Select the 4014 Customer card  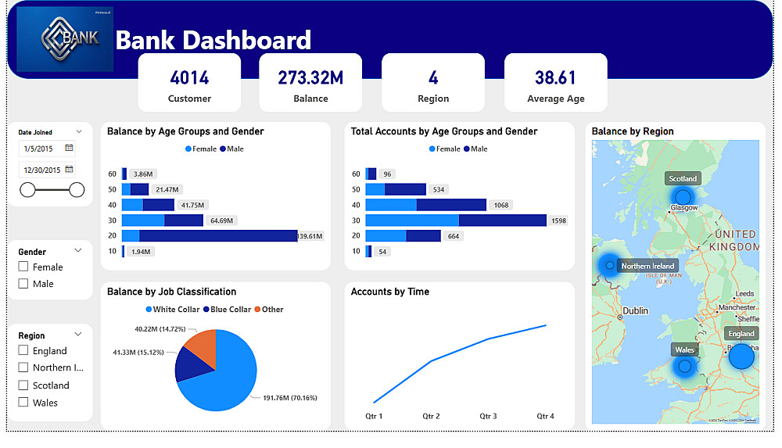coord(189,83)
